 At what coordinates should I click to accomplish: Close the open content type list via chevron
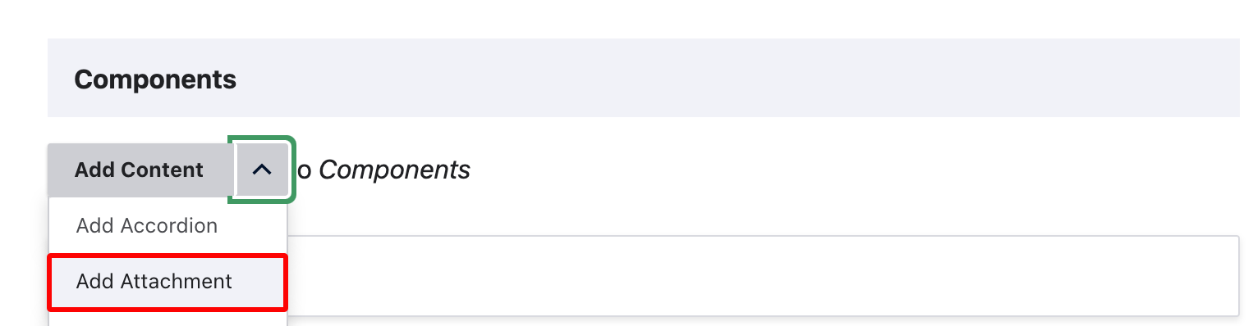point(262,170)
